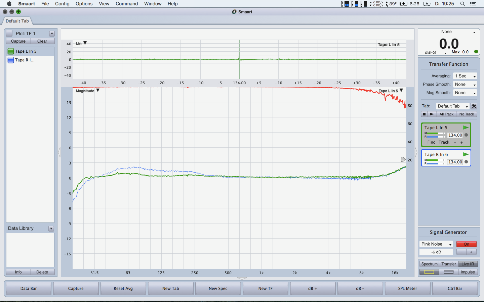Increase signal generator level with plus button

471,252
